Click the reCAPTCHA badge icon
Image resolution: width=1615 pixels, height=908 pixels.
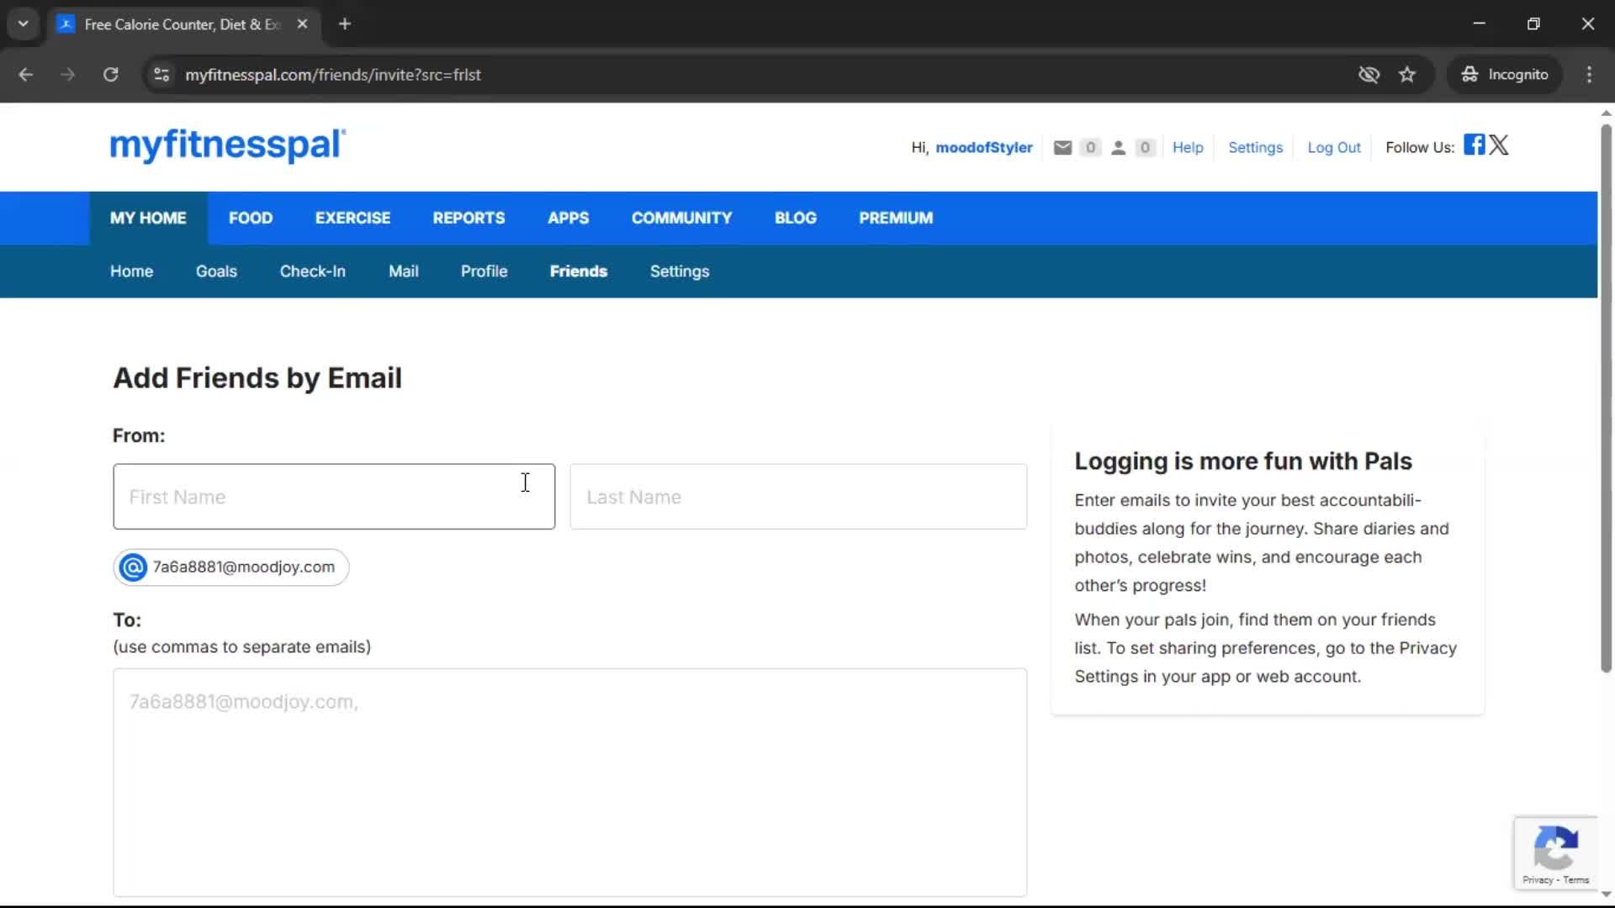(x=1555, y=848)
